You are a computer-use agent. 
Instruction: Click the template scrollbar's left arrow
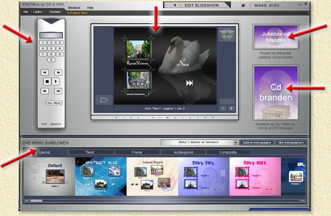tap(27, 201)
